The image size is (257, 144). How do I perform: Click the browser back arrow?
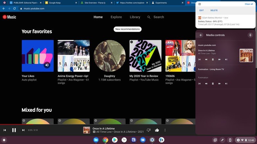click(4, 9)
